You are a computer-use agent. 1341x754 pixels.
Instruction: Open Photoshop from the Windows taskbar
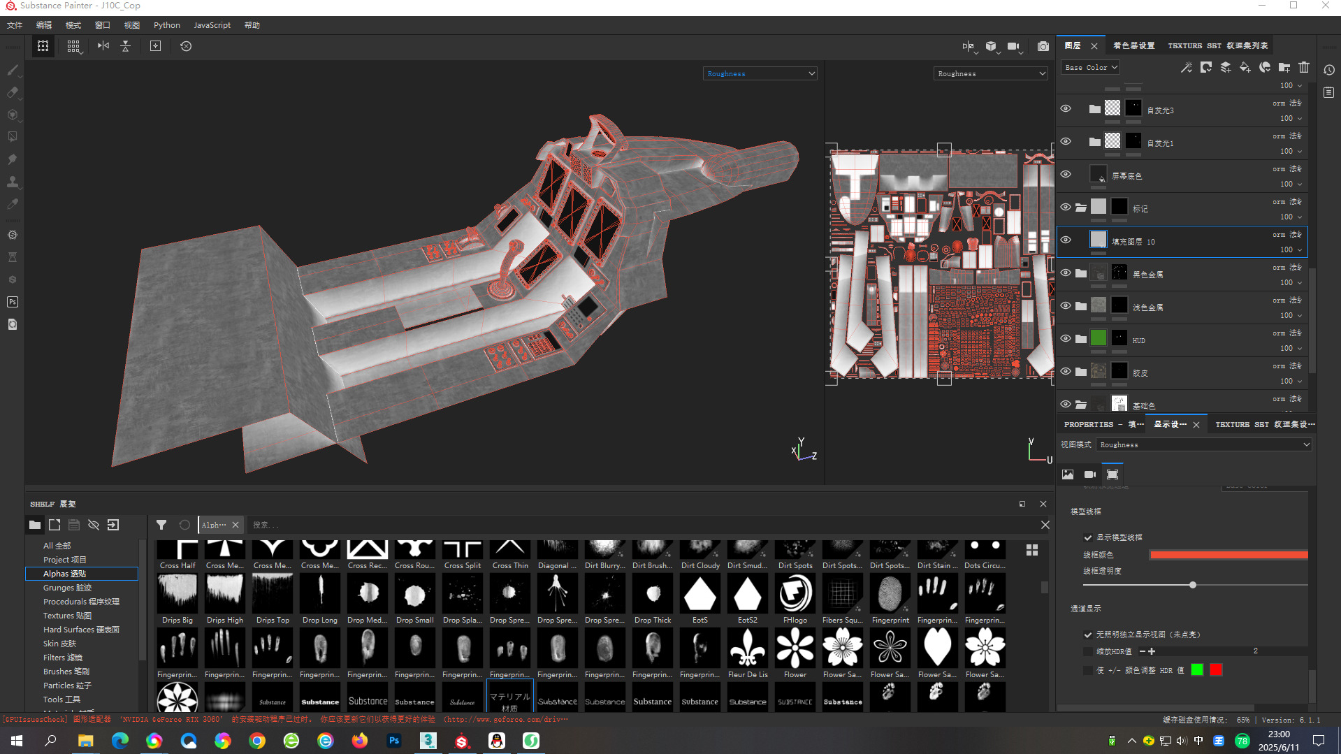394,741
